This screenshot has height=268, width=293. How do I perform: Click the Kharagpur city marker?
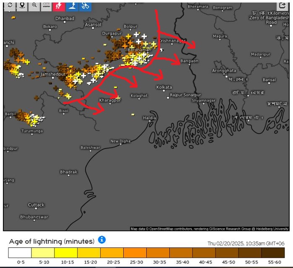[110, 103]
